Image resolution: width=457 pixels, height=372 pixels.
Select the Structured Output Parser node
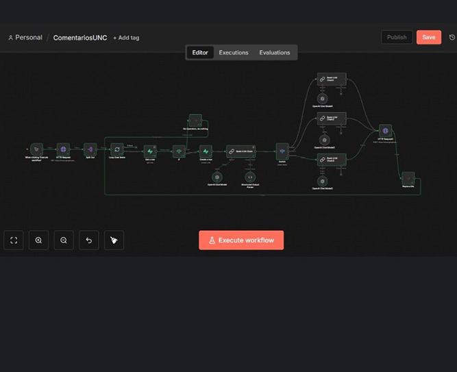[250, 177]
